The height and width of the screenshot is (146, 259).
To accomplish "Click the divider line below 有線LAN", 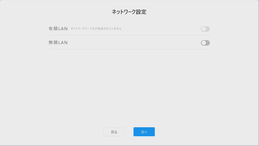I will (x=129, y=35).
